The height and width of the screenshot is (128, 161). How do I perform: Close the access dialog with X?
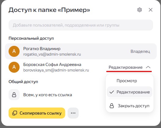coord(151,10)
